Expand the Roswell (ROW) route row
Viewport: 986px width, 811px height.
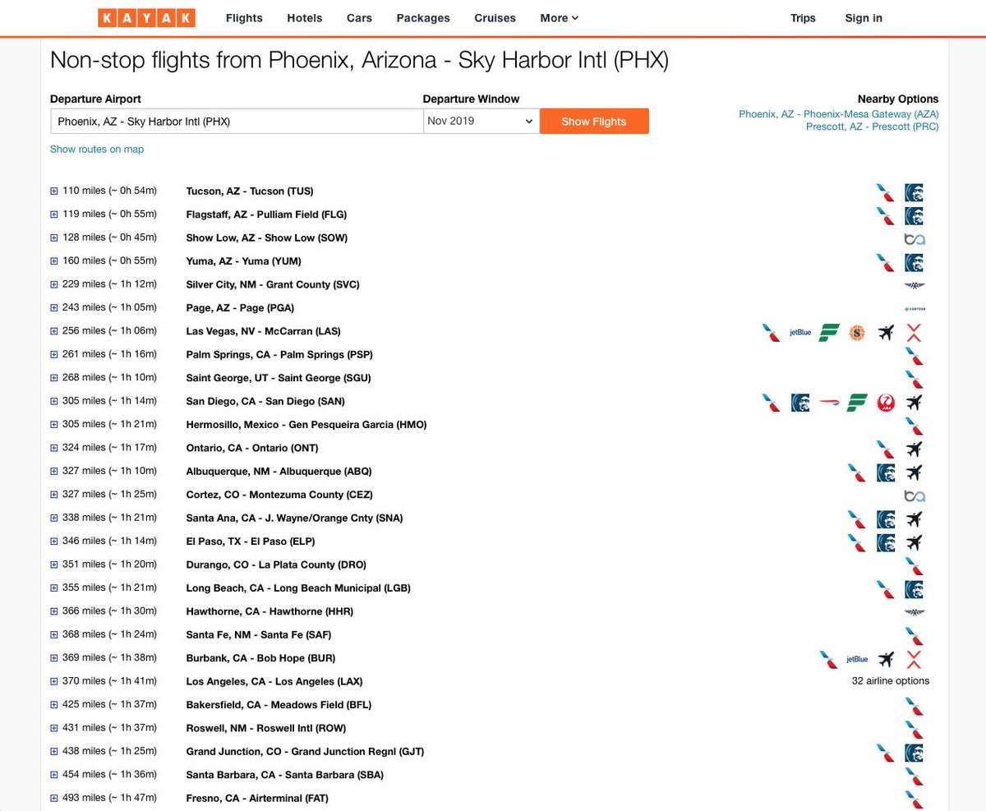54,729
